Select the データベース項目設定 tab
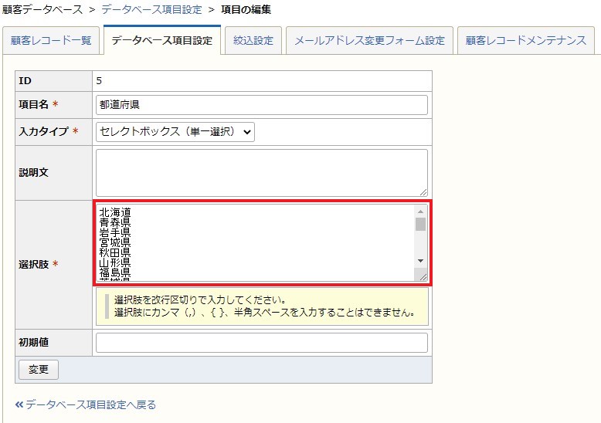 (x=162, y=40)
